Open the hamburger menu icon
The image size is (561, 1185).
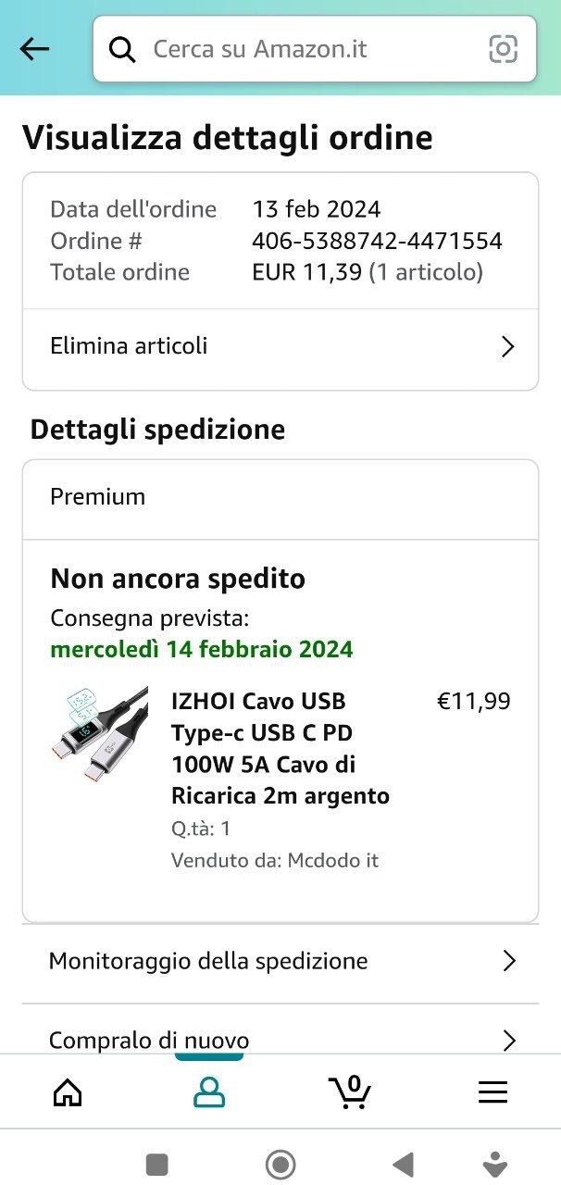pos(492,1092)
